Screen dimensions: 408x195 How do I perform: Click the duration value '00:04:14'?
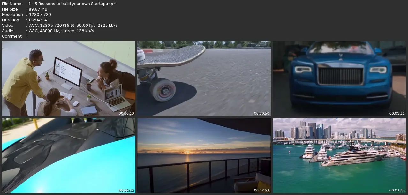38,20
